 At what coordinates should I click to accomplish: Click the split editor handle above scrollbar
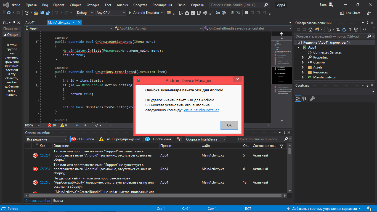pyautogui.click(x=282, y=34)
